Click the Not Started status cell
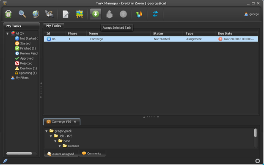This screenshot has height=165, width=264. pos(162,39)
